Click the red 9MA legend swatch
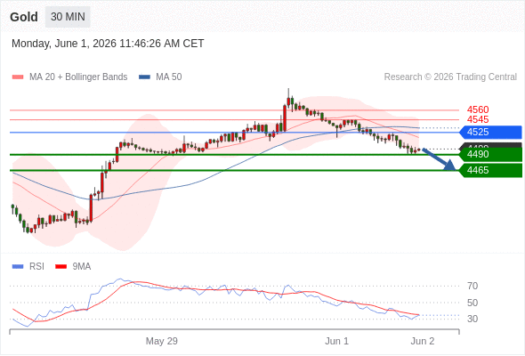The image size is (525, 356). click(61, 267)
